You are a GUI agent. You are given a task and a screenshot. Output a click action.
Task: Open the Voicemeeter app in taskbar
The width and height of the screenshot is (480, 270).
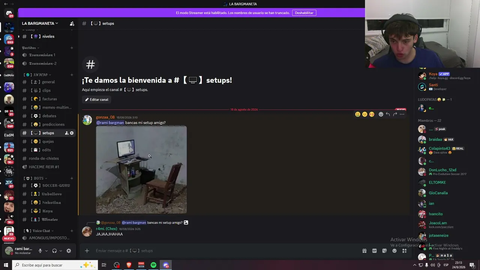(141, 265)
